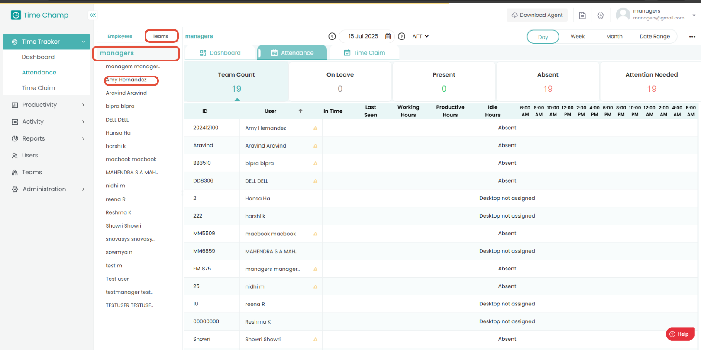The width and height of the screenshot is (701, 350).
Task: Click the Teams sidebar icon
Action: (15, 173)
